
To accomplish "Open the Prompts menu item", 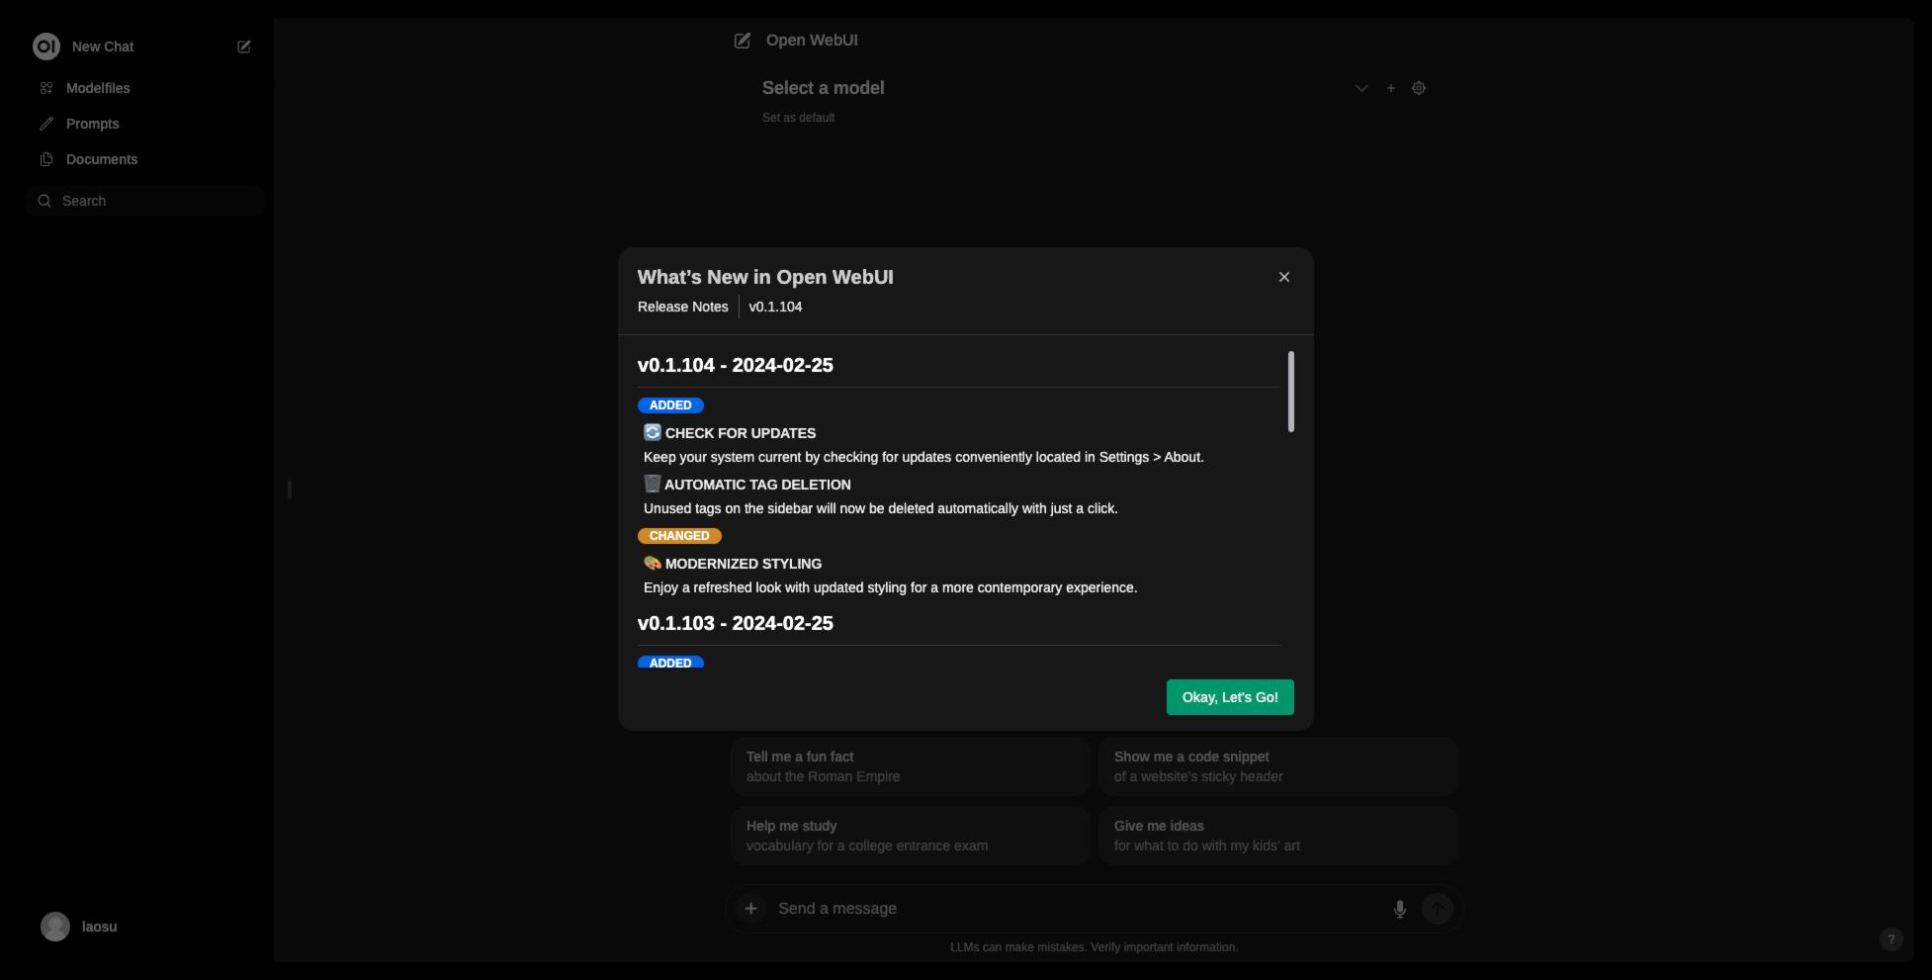I will [x=92, y=124].
